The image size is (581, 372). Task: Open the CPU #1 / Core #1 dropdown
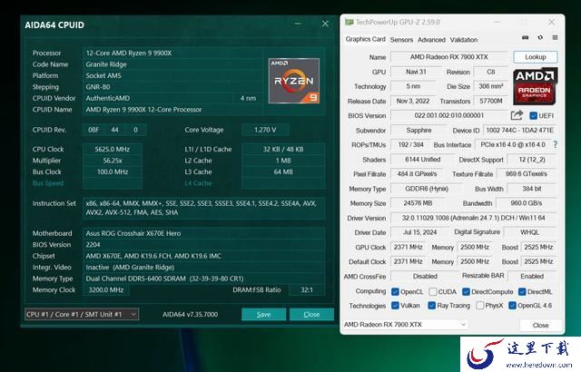[82, 314]
